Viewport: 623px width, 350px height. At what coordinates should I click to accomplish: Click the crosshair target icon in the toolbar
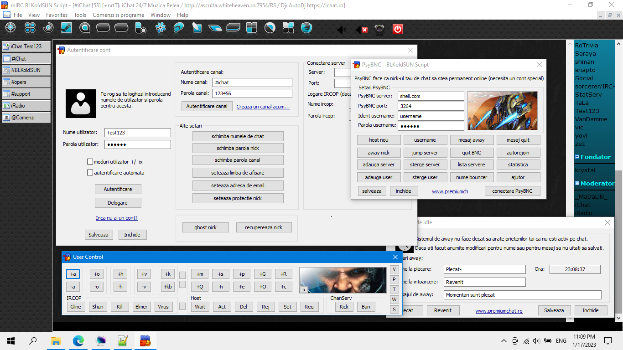10,28
